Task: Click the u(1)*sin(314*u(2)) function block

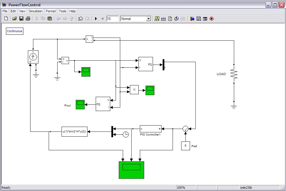Action: pyautogui.click(x=74, y=132)
